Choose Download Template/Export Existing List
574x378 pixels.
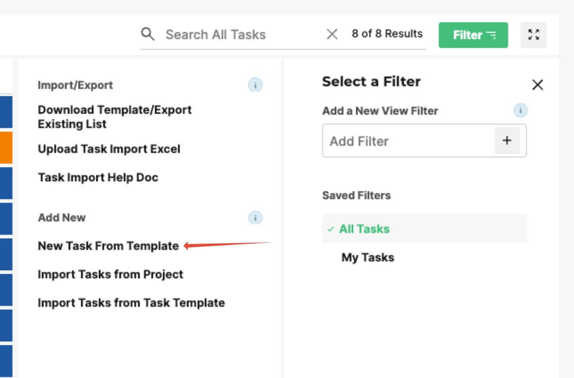click(115, 117)
